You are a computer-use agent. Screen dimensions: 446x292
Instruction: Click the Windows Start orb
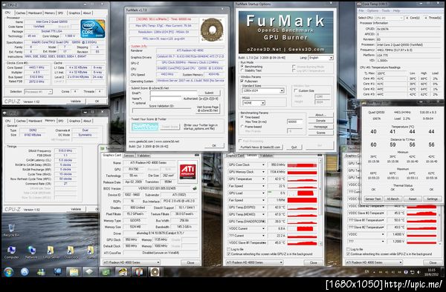[x=8, y=272]
